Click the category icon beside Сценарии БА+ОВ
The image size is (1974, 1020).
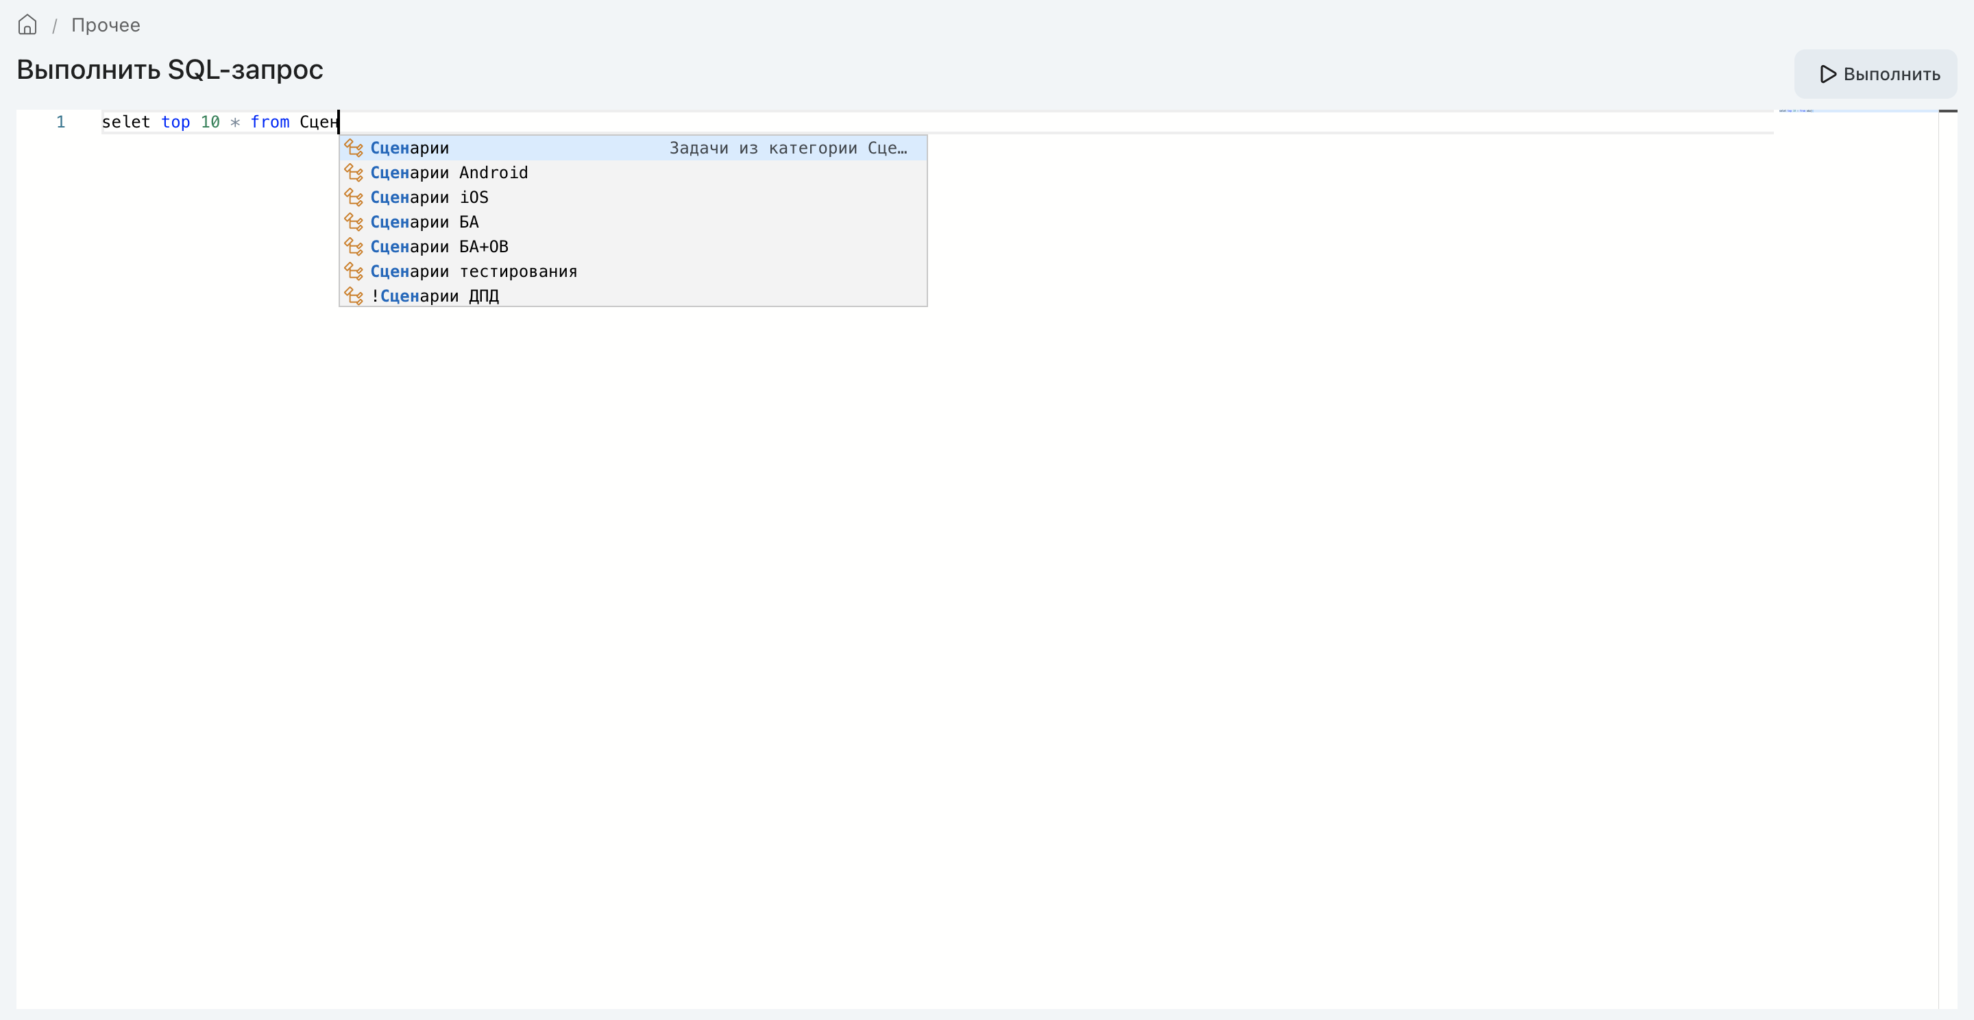(354, 246)
